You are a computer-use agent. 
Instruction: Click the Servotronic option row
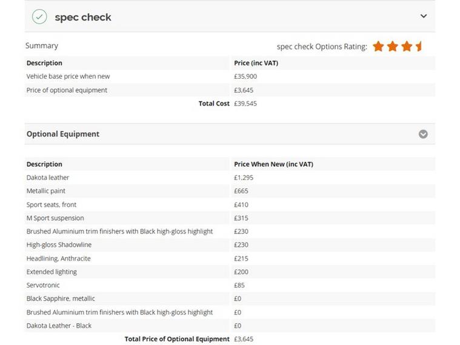point(43,285)
